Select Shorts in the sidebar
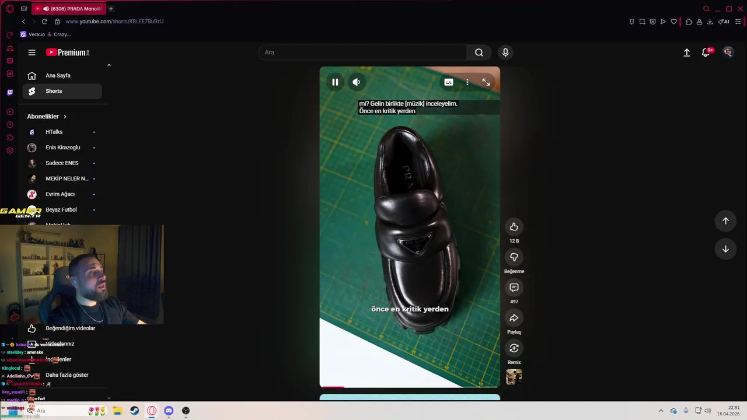 62,91
